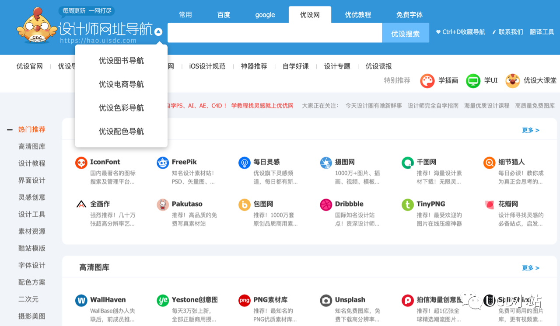560x326 pixels.
Task: Select 素材资源 in the left sidebar
Action: [32, 231]
